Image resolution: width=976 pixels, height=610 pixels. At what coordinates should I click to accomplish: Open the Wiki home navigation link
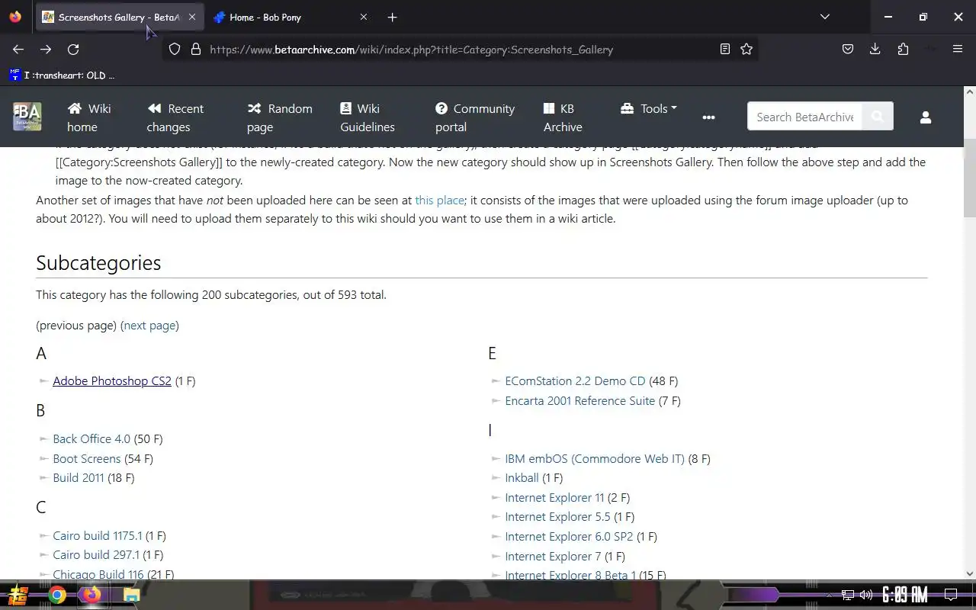89,117
